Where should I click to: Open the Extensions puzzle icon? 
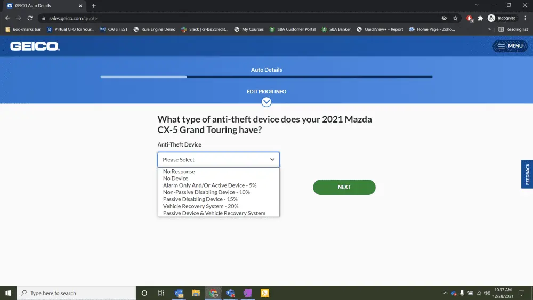(480, 18)
